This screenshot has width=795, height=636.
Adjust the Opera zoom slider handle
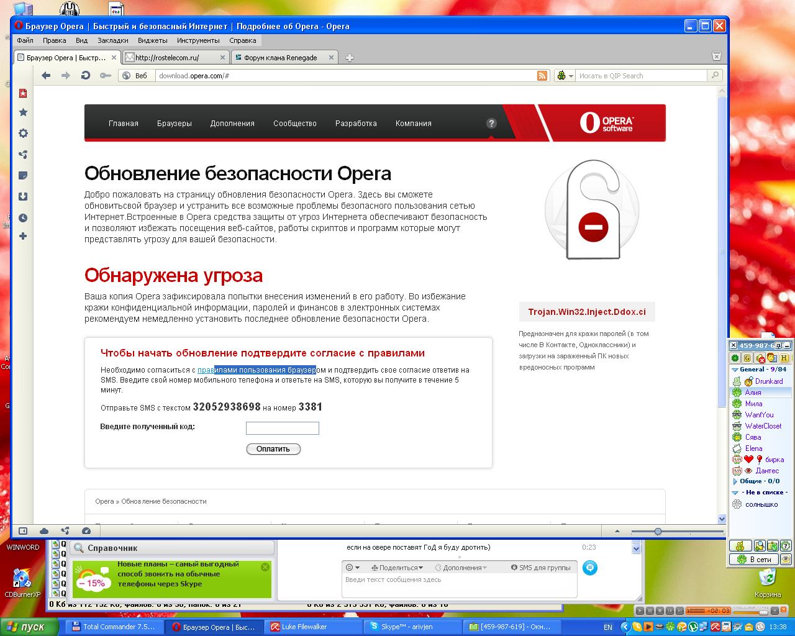pos(658,532)
